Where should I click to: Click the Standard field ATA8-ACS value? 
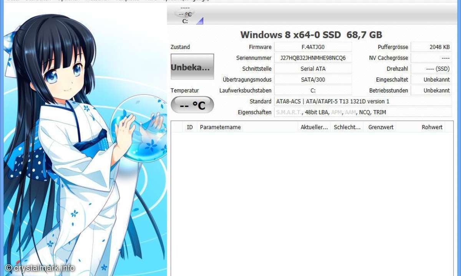tap(363, 102)
